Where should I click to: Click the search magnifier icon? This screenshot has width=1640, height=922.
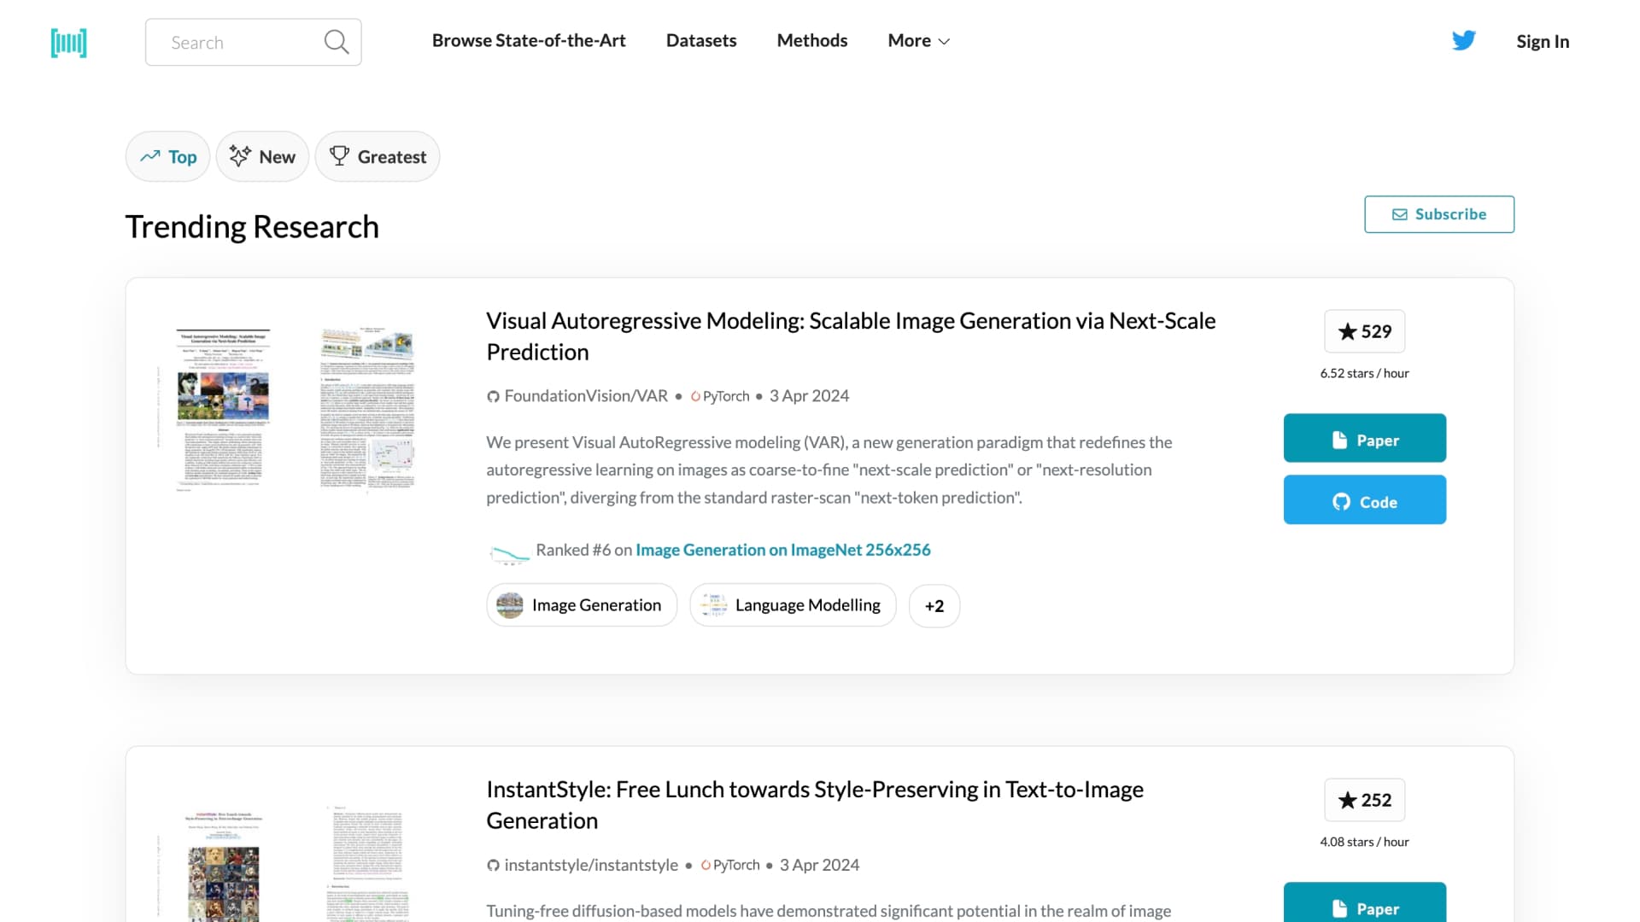click(x=337, y=42)
